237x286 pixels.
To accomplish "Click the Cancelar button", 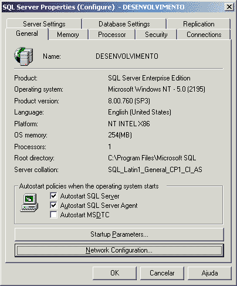I will (162, 273).
